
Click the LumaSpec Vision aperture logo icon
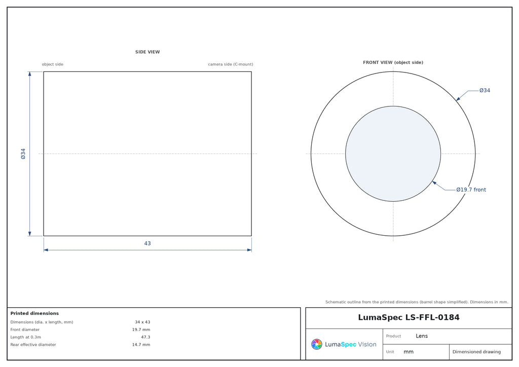pos(316,344)
